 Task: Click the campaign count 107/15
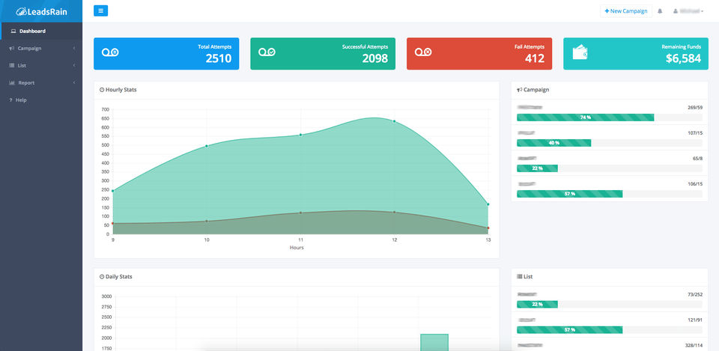click(x=695, y=133)
